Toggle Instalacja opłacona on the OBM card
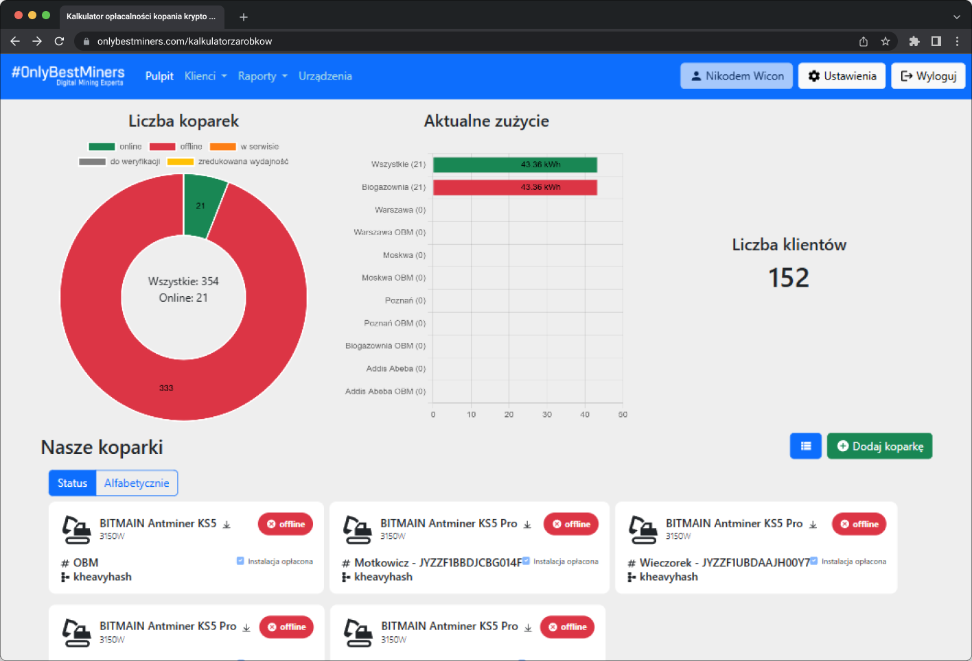972x661 pixels. coord(240,560)
